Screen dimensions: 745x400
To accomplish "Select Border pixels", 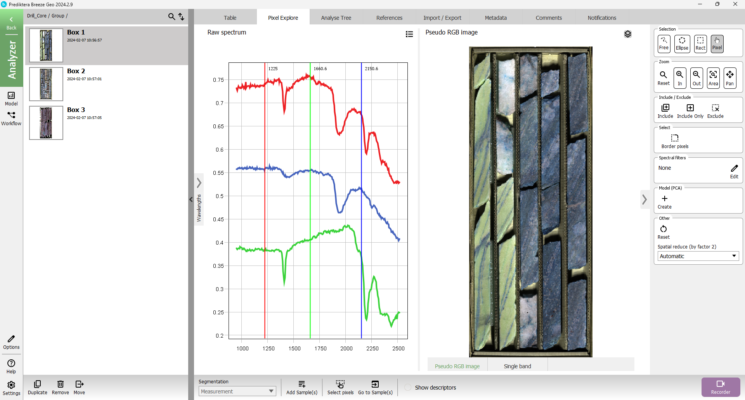I will (675, 141).
